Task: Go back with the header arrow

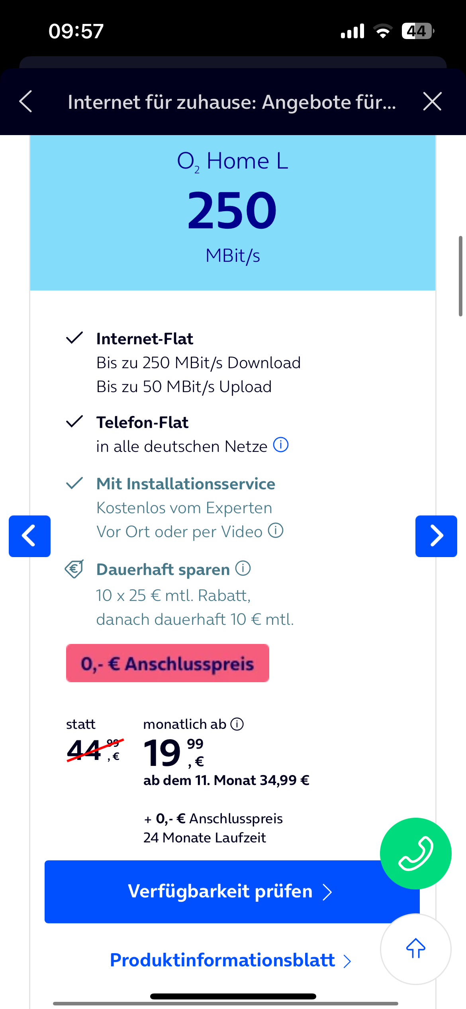Action: pos(26,102)
